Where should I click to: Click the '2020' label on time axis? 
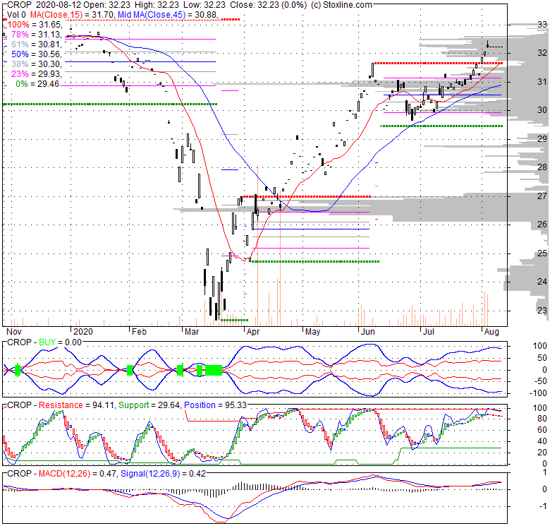pos(83,332)
